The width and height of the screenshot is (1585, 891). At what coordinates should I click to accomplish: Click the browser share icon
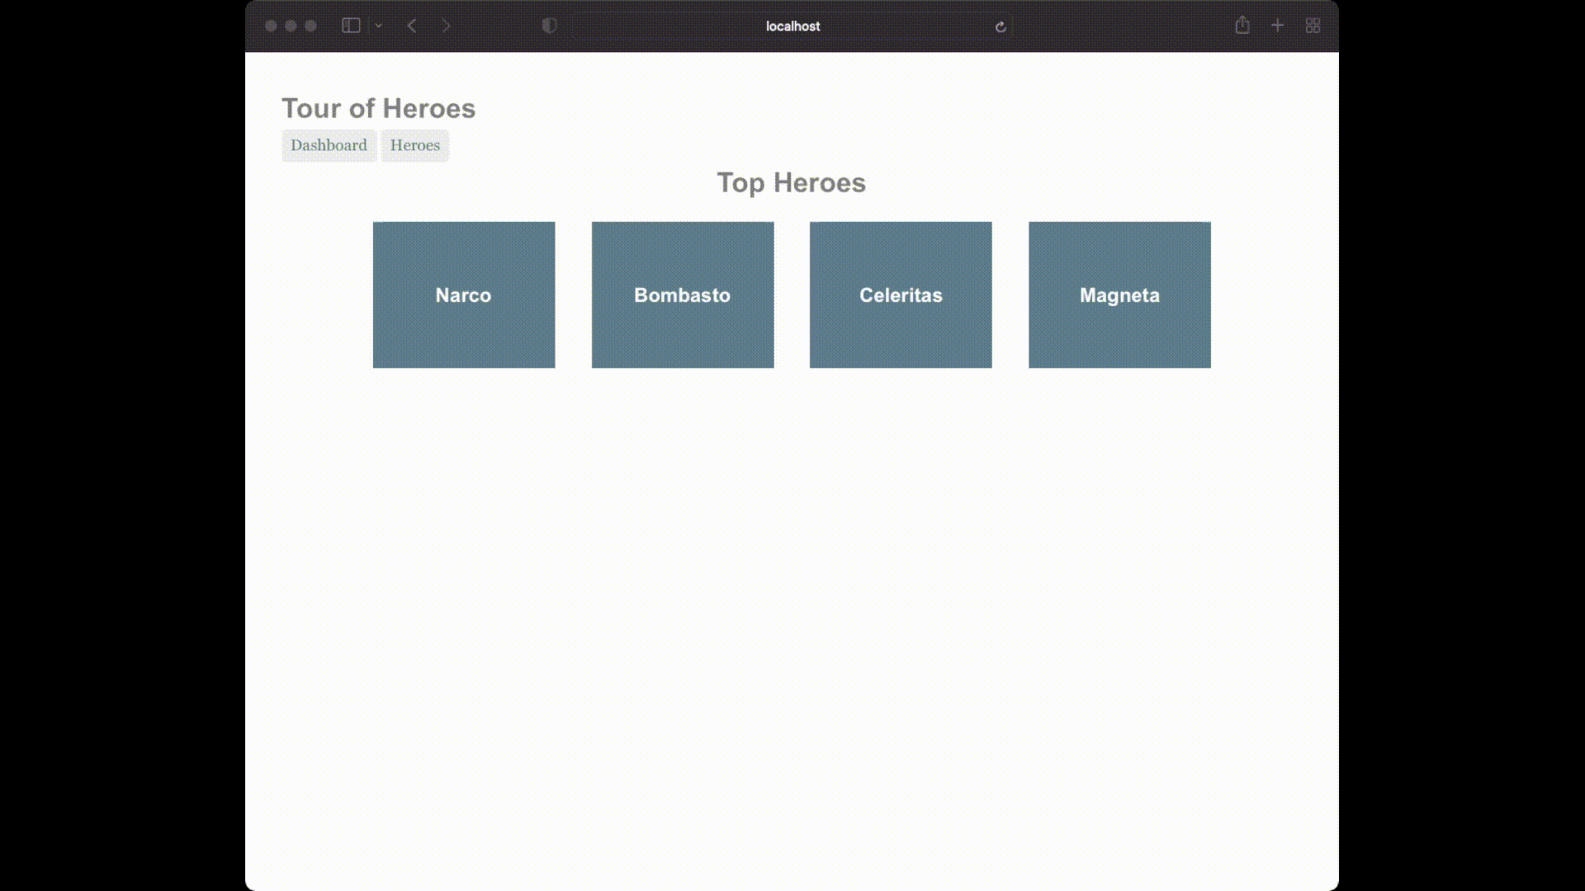coord(1243,25)
